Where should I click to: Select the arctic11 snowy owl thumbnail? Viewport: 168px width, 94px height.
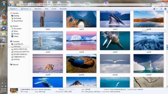[x=115, y=63]
